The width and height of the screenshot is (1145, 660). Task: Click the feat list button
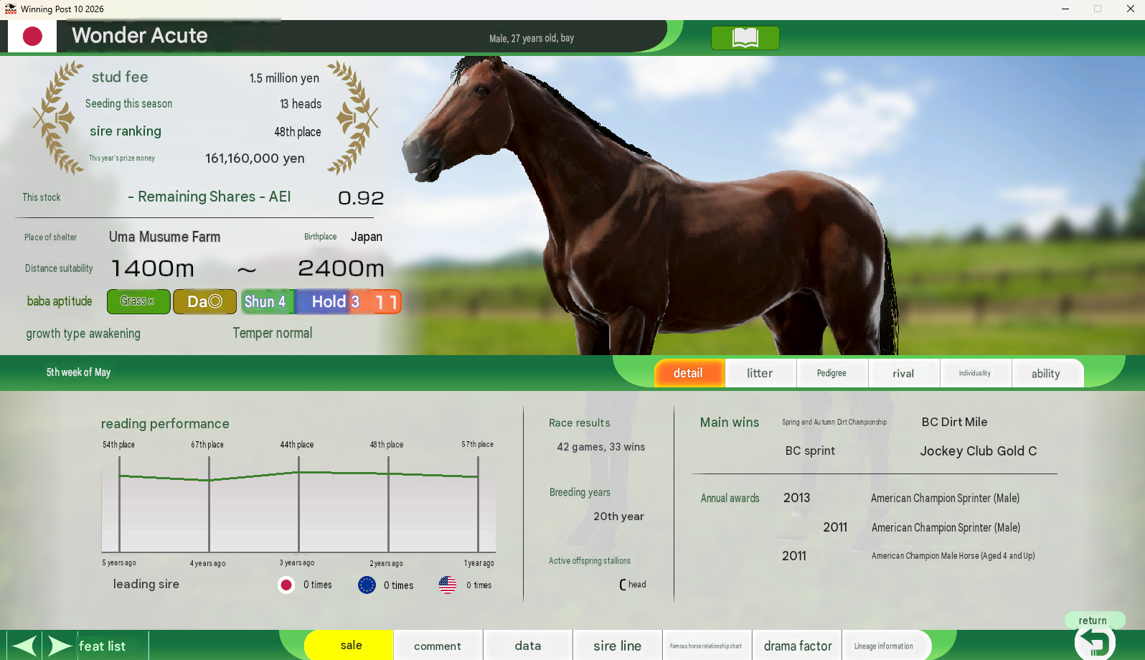[x=102, y=646]
